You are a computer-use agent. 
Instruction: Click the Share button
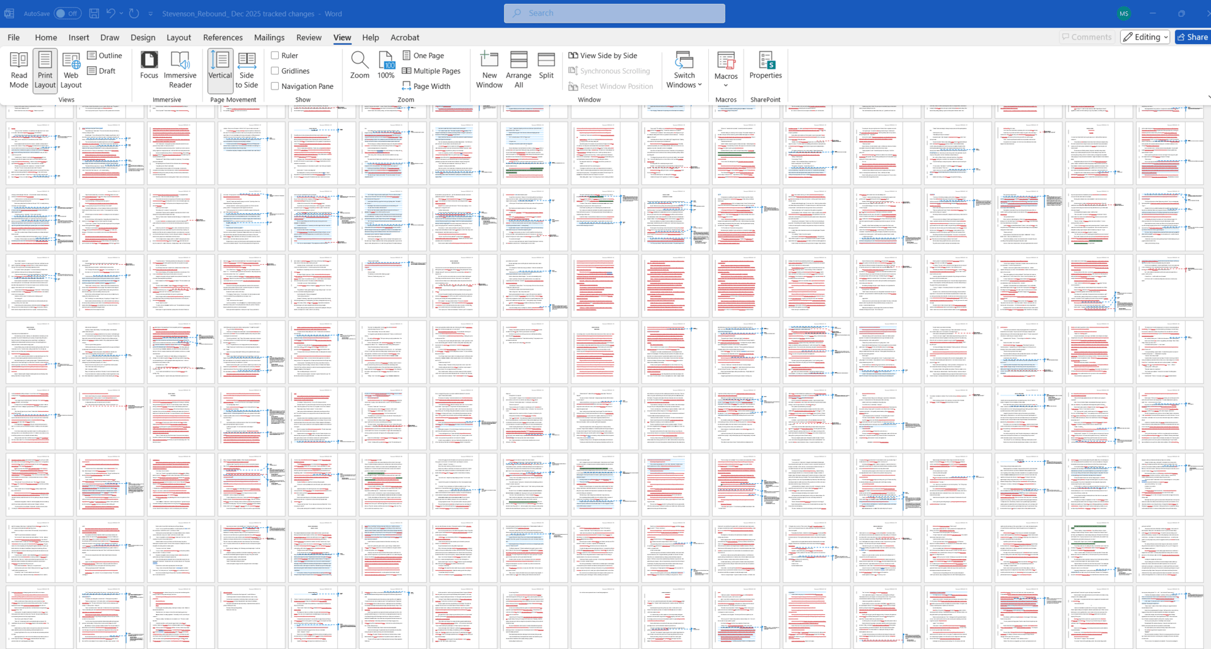[1192, 37]
